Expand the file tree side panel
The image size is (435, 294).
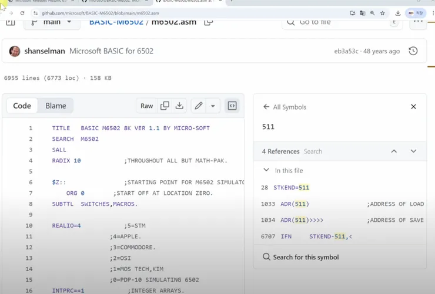click(x=11, y=22)
